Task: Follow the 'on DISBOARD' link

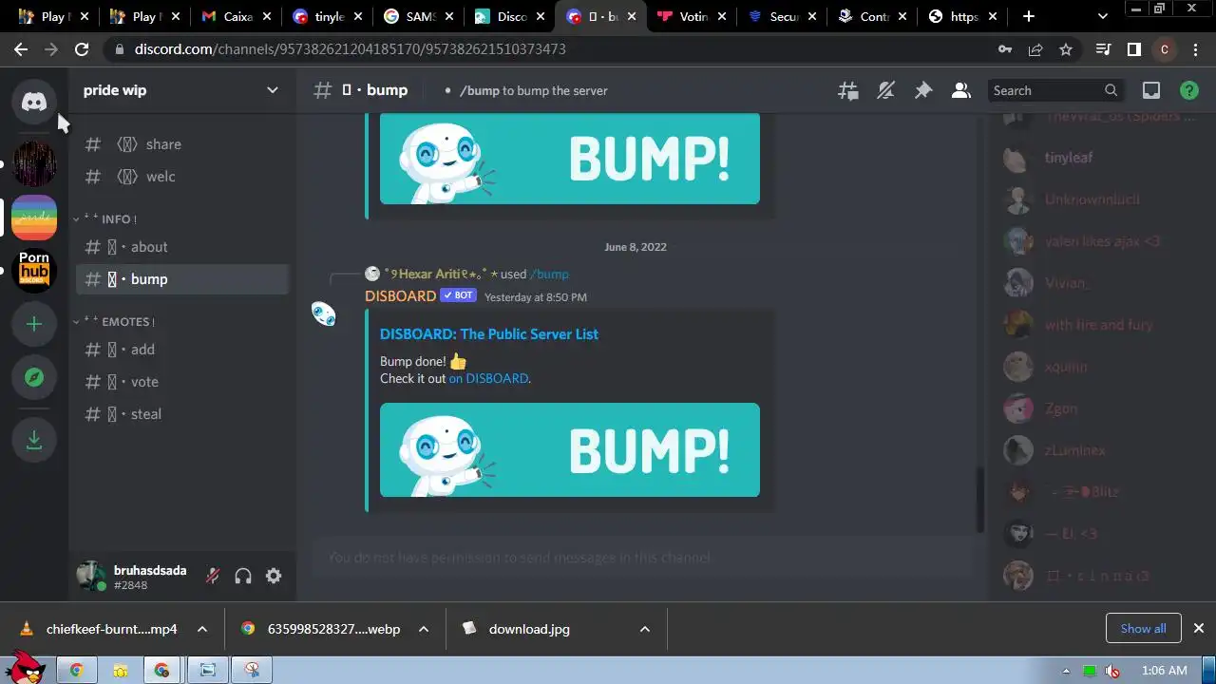Action: pyautogui.click(x=488, y=378)
